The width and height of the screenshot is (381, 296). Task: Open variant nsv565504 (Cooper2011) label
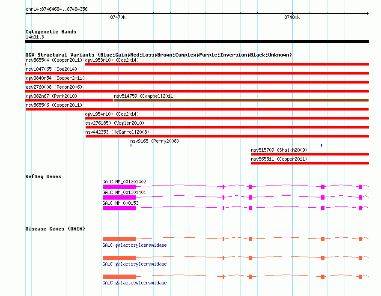pyautogui.click(x=54, y=60)
